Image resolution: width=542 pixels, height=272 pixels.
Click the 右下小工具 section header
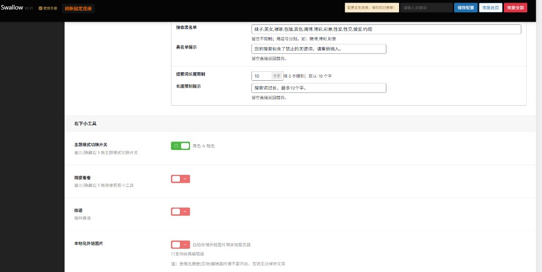pos(85,124)
